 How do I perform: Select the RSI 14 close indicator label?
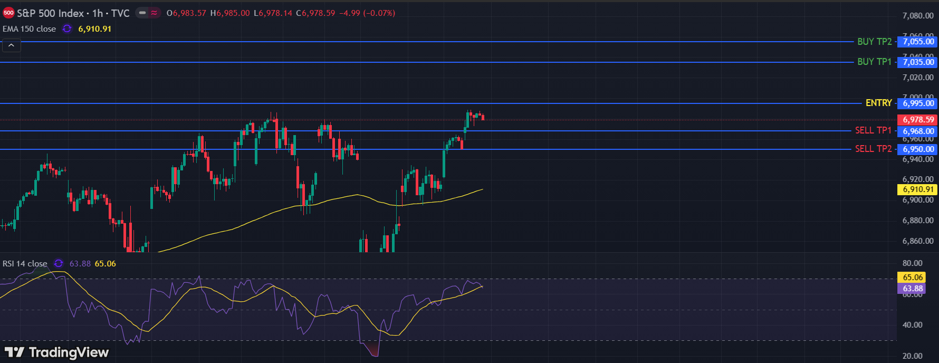coord(25,263)
